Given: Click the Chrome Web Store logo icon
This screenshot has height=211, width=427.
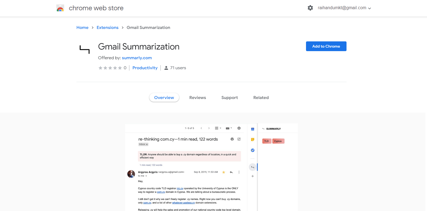Looking at the screenshot, I should (60, 8).
